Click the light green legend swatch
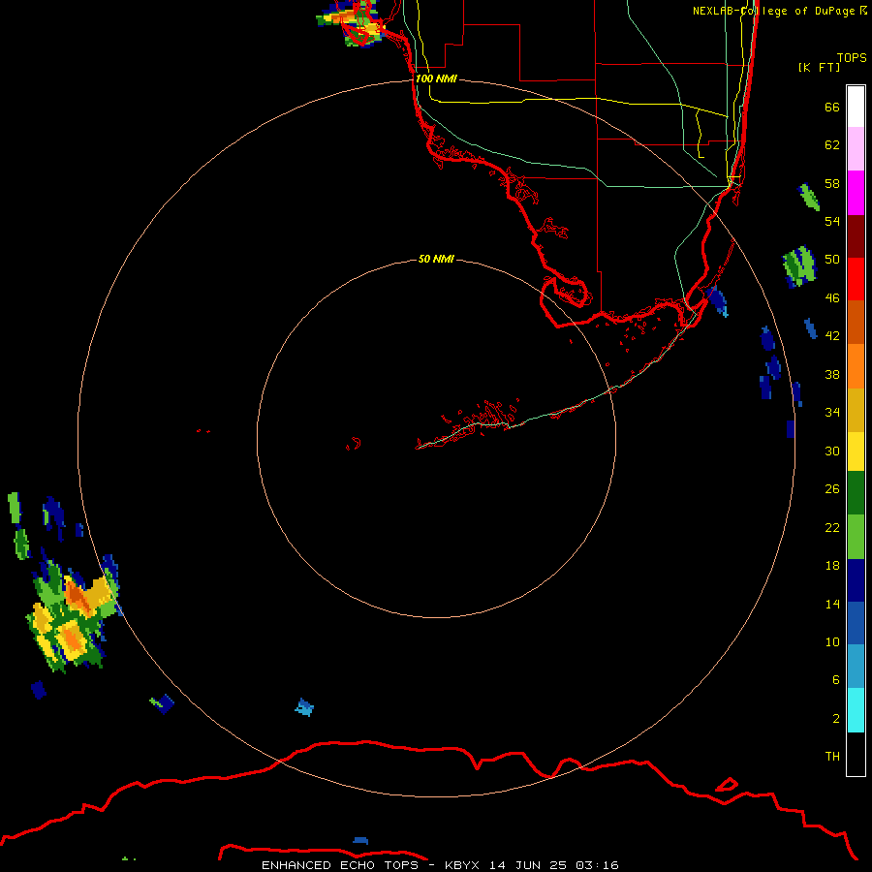872x872 pixels. [856, 537]
